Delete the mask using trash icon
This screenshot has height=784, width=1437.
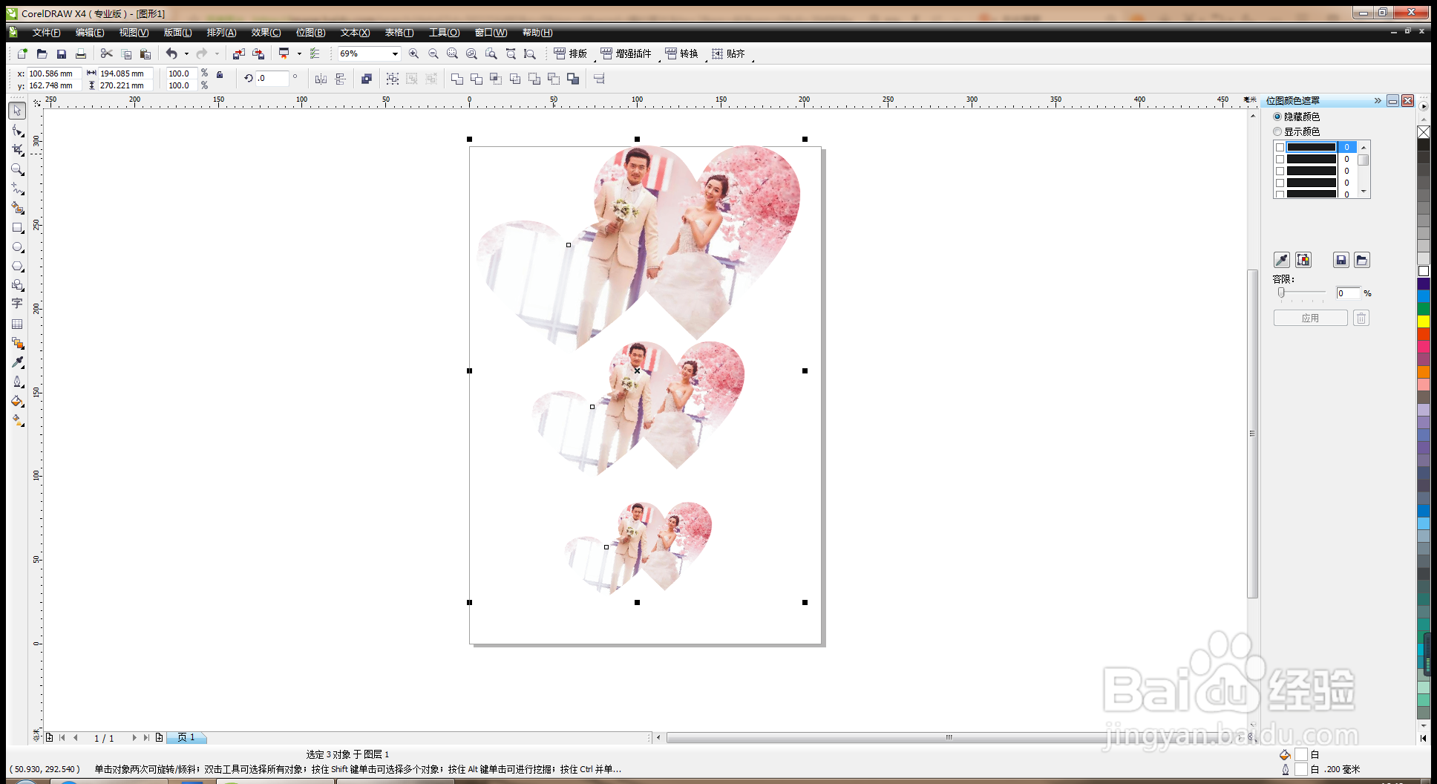tap(1361, 318)
